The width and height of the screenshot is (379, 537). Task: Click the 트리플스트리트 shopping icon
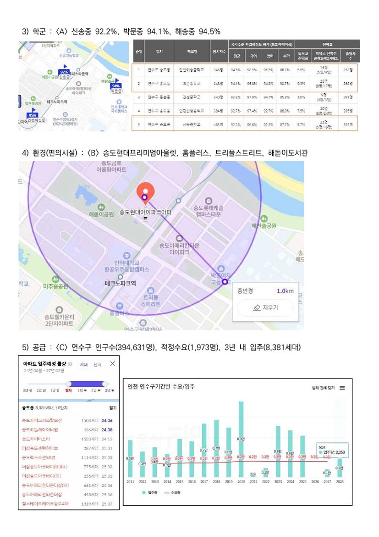point(151,291)
